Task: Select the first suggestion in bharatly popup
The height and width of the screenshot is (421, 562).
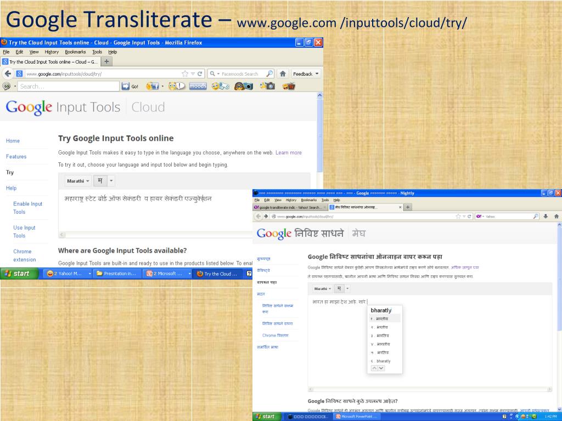Action: tap(385, 318)
